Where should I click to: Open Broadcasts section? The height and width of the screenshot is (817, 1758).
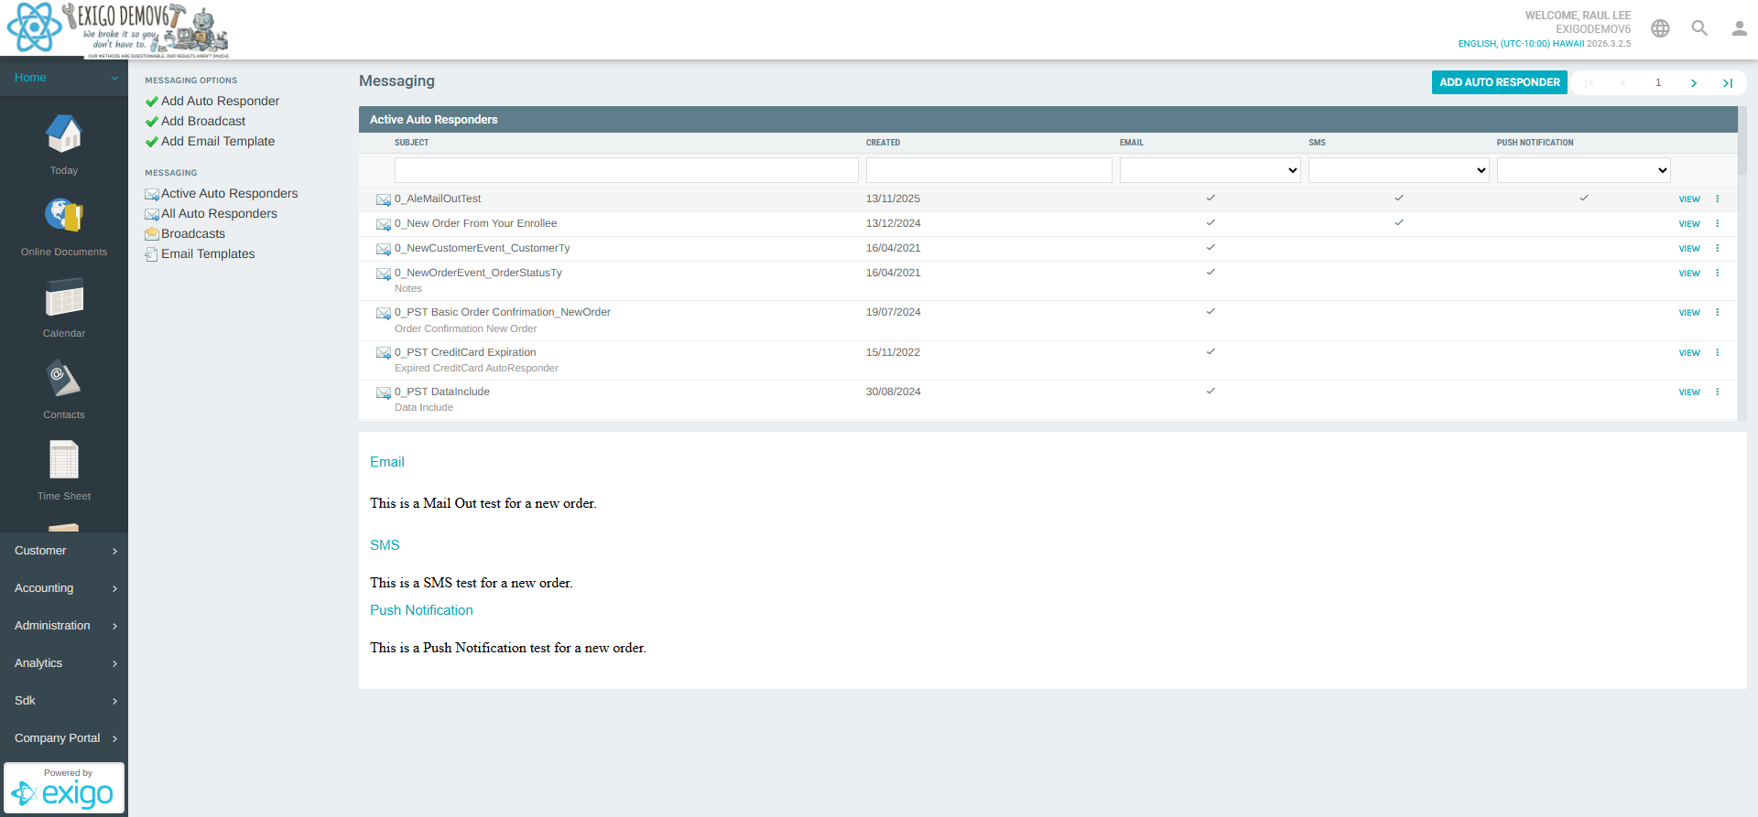click(193, 233)
